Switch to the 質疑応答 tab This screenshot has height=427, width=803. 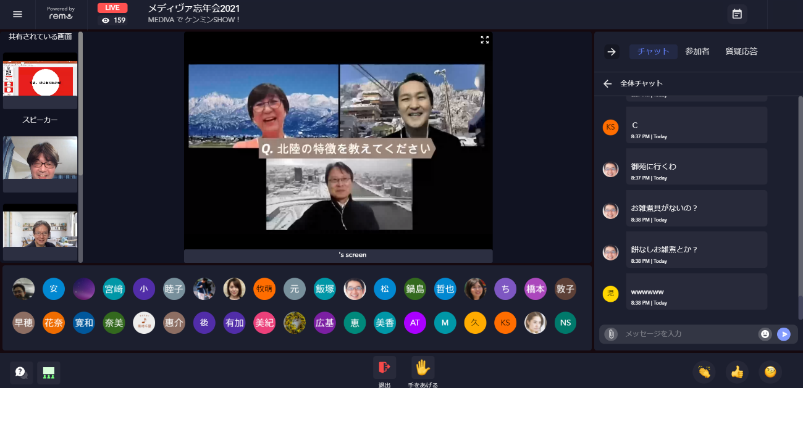point(741,52)
